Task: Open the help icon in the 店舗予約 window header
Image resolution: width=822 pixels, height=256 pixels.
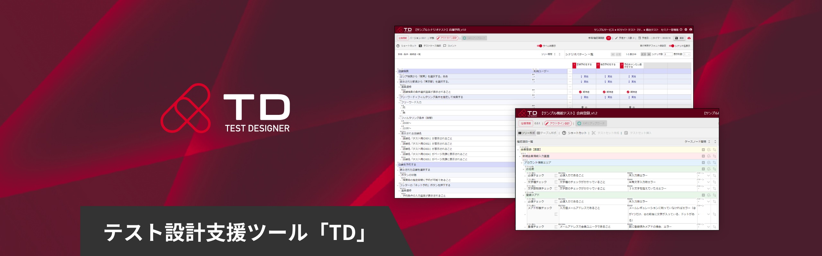Action: click(681, 30)
